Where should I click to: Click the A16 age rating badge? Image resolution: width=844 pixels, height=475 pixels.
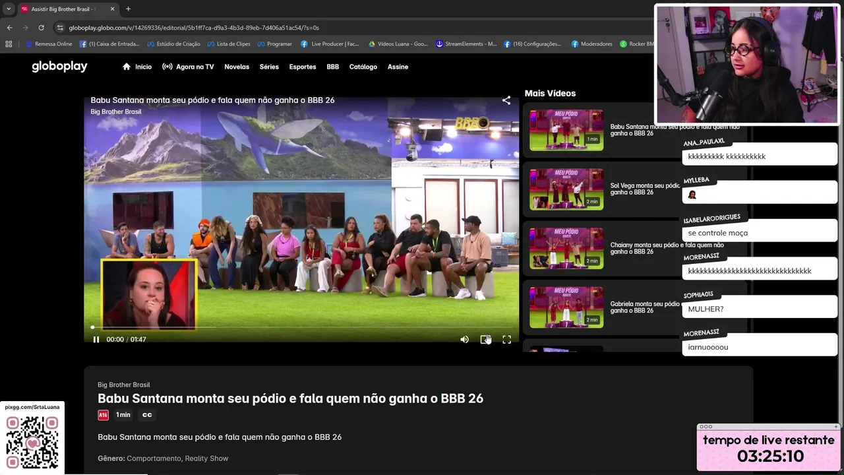[103, 415]
